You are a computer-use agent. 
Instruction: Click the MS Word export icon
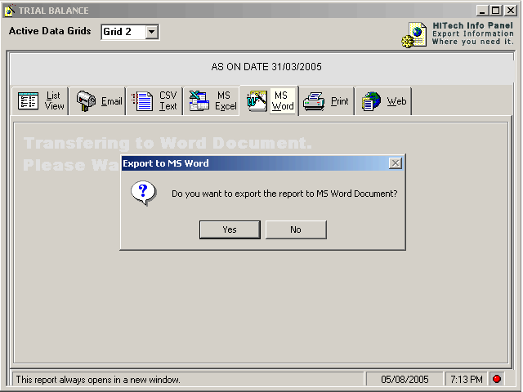[257, 101]
